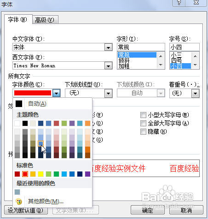Click the Other Colors palette icon
Viewport: 208px width, 219px height.
coord(19,201)
